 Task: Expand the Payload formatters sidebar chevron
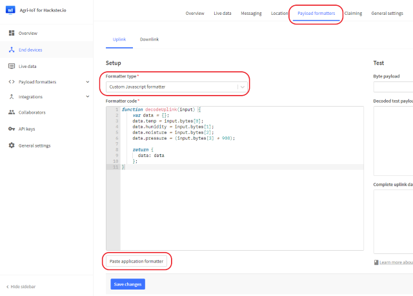point(88,82)
